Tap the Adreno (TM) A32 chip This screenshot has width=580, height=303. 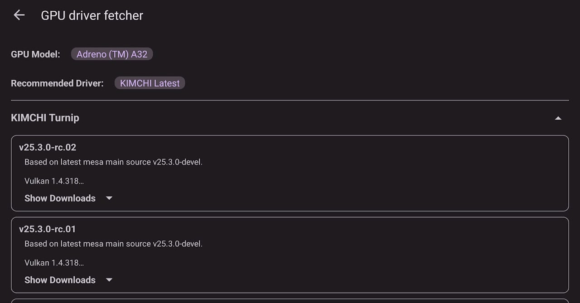[112, 54]
